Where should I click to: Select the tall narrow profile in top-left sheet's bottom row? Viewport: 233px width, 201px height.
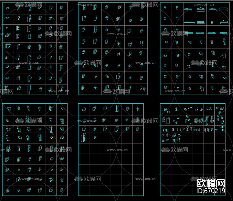coord(29,90)
